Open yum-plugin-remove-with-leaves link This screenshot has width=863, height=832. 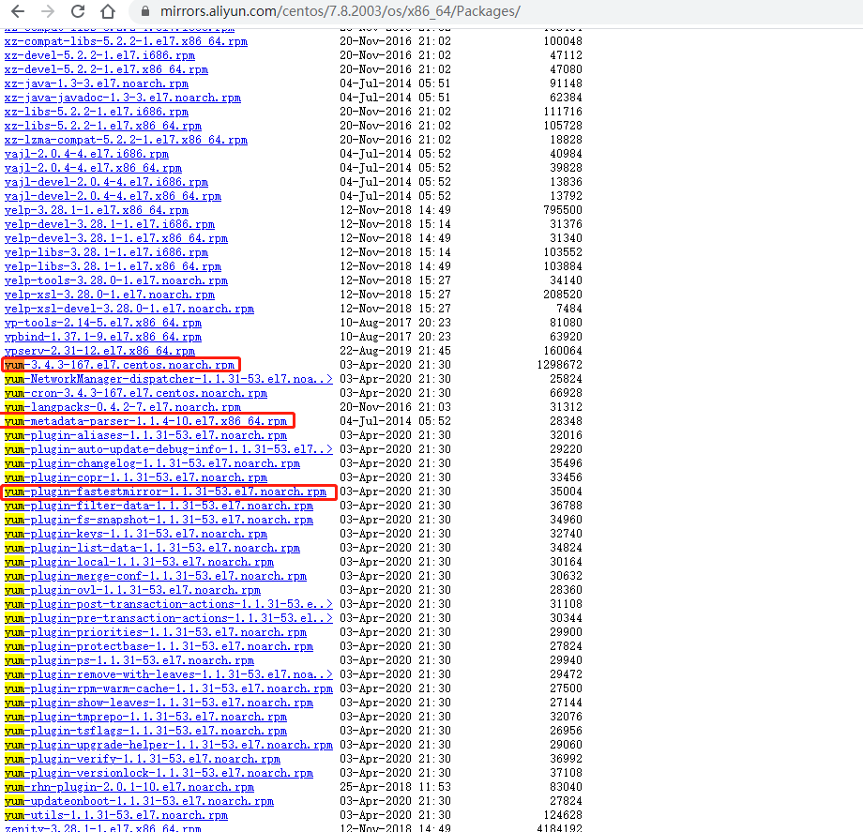[169, 674]
